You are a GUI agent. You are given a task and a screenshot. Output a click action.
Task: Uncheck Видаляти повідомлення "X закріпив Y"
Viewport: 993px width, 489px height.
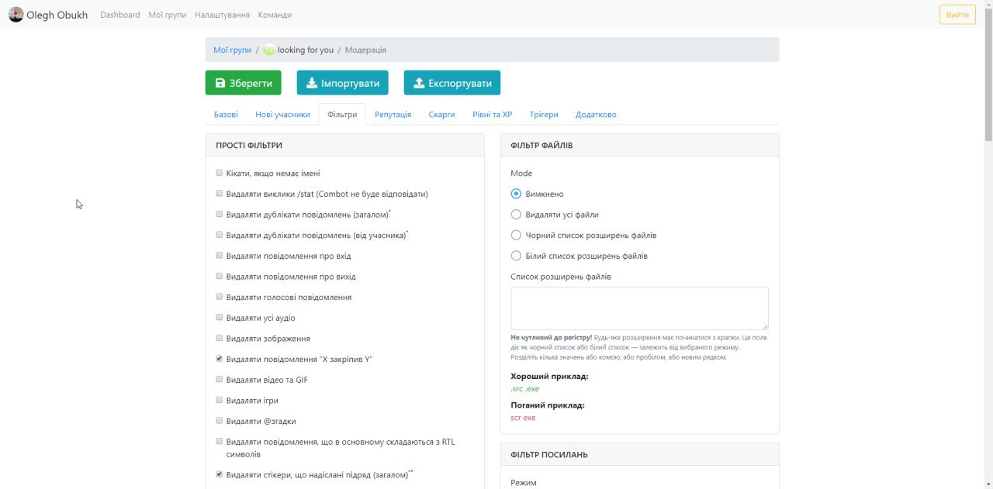[220, 359]
